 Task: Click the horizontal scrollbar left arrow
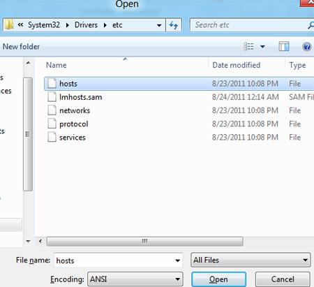tap(40, 241)
